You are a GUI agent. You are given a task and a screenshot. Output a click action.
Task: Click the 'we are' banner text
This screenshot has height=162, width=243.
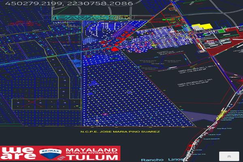tap(18, 153)
